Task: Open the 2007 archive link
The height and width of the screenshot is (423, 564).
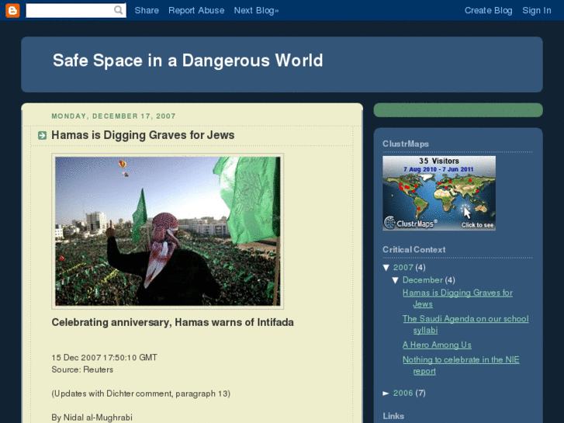Action: 403,268
